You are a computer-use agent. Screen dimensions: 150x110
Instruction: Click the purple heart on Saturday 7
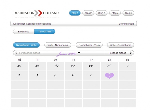coord(109,76)
